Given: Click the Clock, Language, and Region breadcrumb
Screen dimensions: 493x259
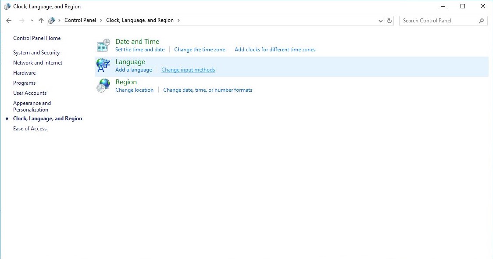Looking at the screenshot, I should point(140,20).
